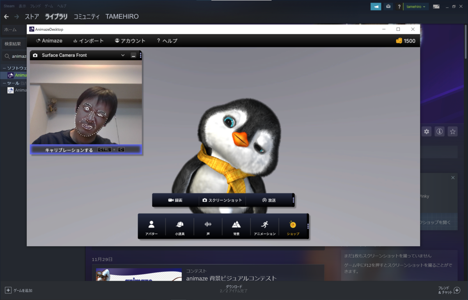Screen dimensions: 468x300
Task: Take a capture with スクリーンショット button
Action: (x=222, y=200)
